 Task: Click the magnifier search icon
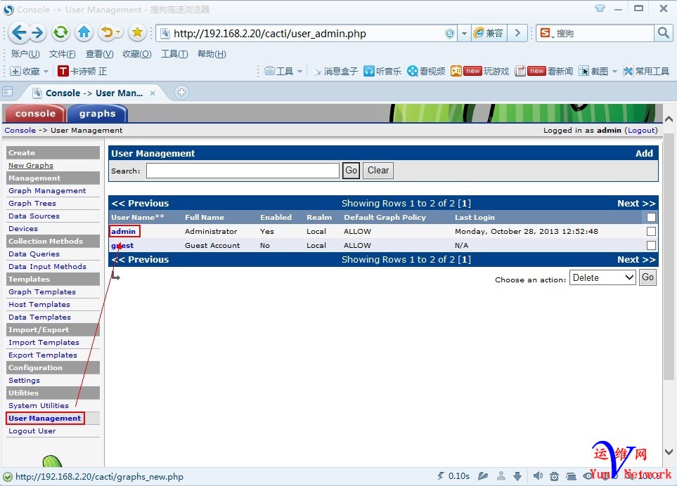(663, 33)
